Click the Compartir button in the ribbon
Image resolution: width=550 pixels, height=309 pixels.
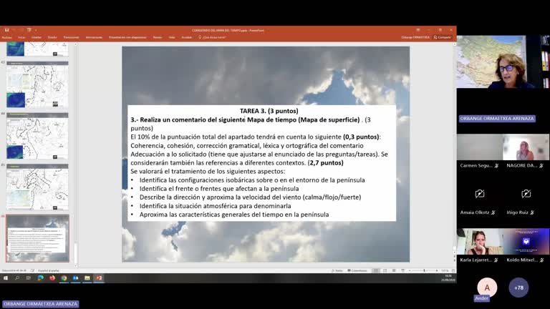tap(443, 37)
